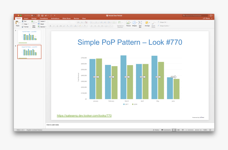Screen dimensions: 228x150
Task: Open the Animations tab
Action: (55, 18)
